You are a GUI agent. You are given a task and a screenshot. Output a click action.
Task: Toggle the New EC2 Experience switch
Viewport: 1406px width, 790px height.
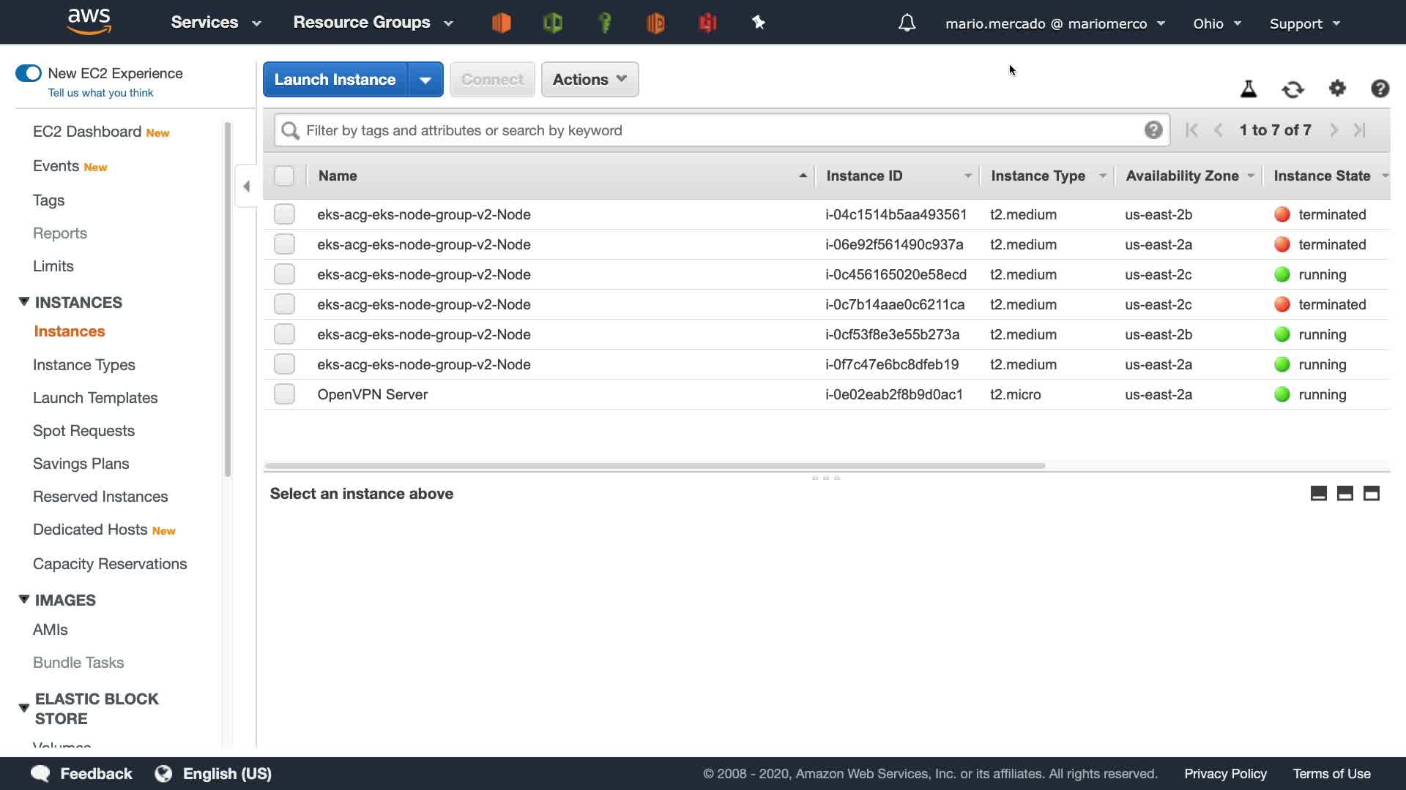click(x=29, y=73)
